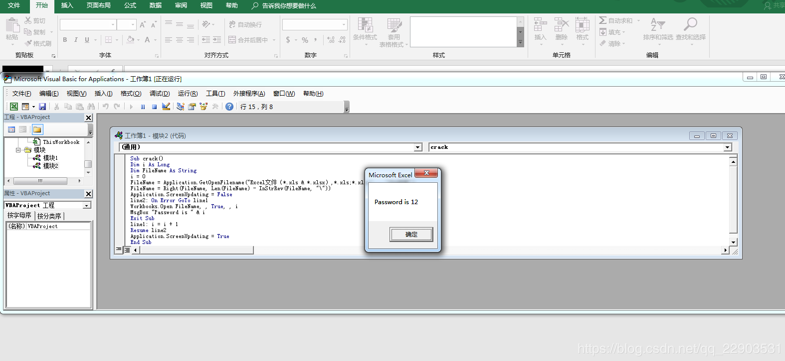Viewport: 785px width, 361px height.
Task: Open the Excel number format dropdown
Action: (344, 24)
